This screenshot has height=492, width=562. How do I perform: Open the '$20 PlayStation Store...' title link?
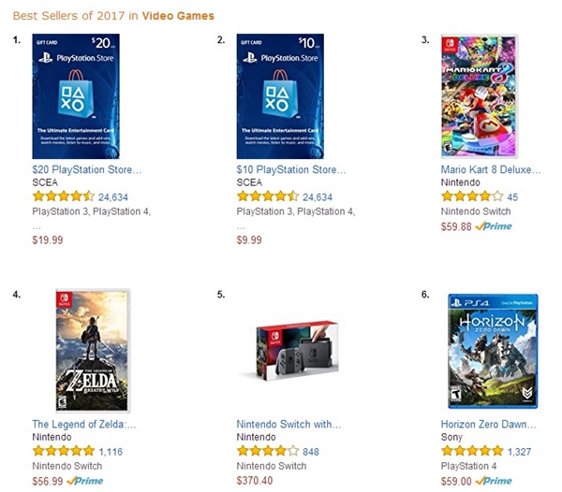click(86, 170)
